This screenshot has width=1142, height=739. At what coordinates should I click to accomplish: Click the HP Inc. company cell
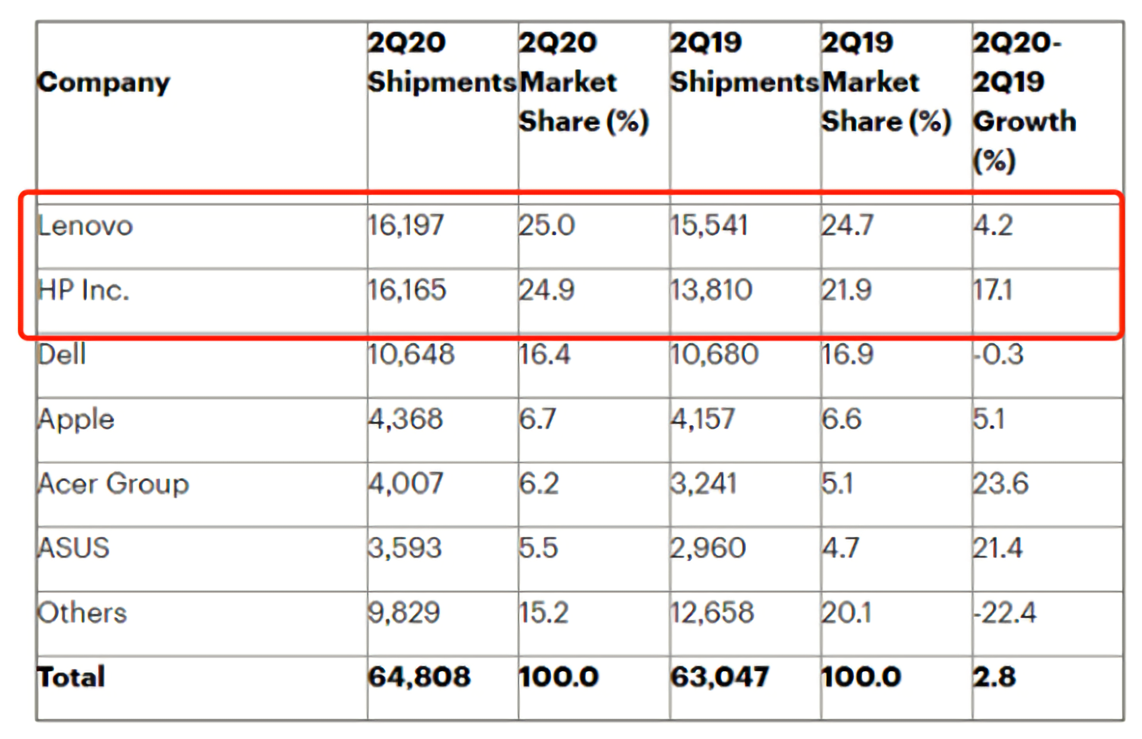83,290
